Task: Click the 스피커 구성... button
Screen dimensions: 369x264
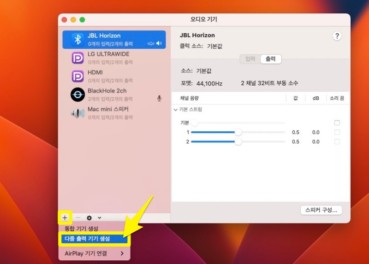Action: 321,210
